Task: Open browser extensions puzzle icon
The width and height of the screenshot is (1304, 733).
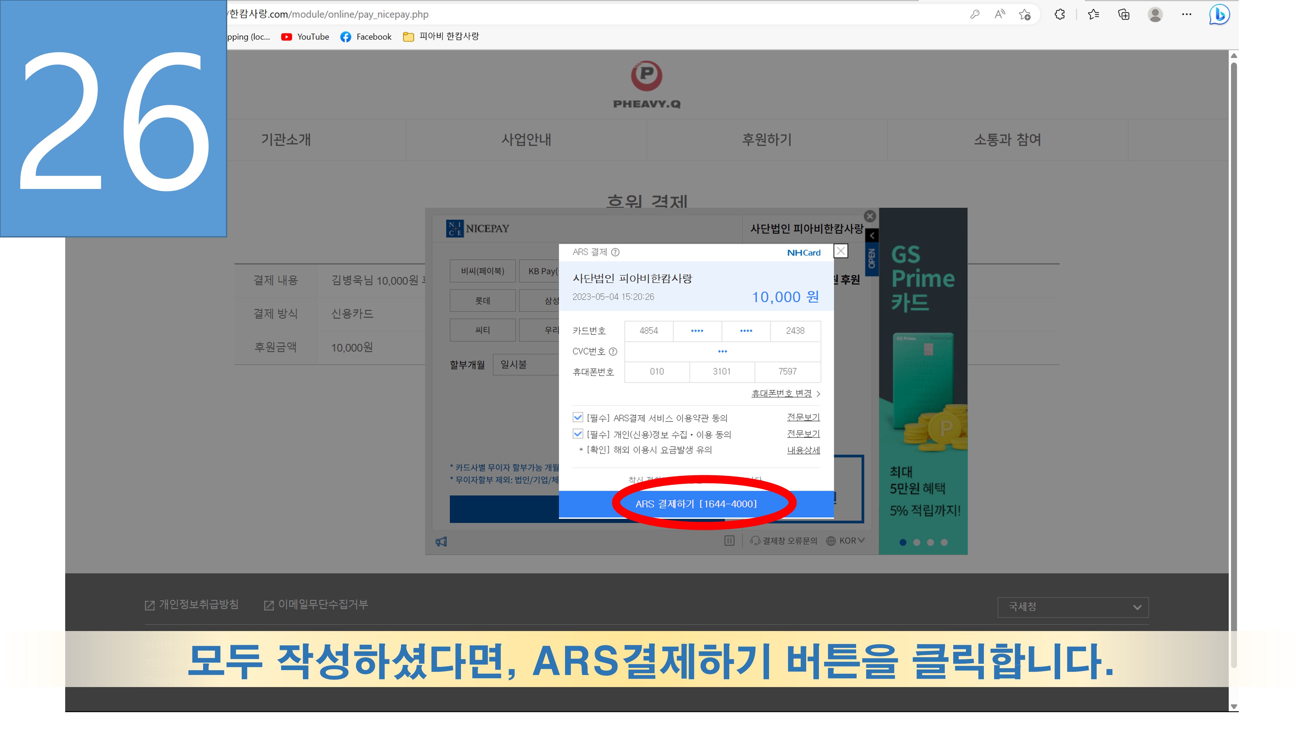Action: [x=1059, y=15]
